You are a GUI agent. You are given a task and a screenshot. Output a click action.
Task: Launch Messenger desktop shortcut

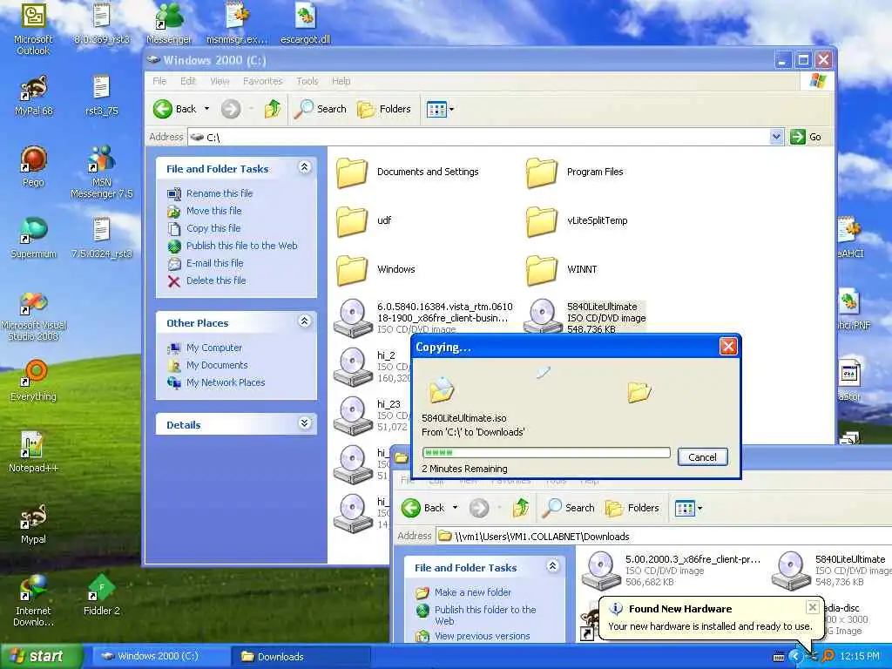(169, 24)
